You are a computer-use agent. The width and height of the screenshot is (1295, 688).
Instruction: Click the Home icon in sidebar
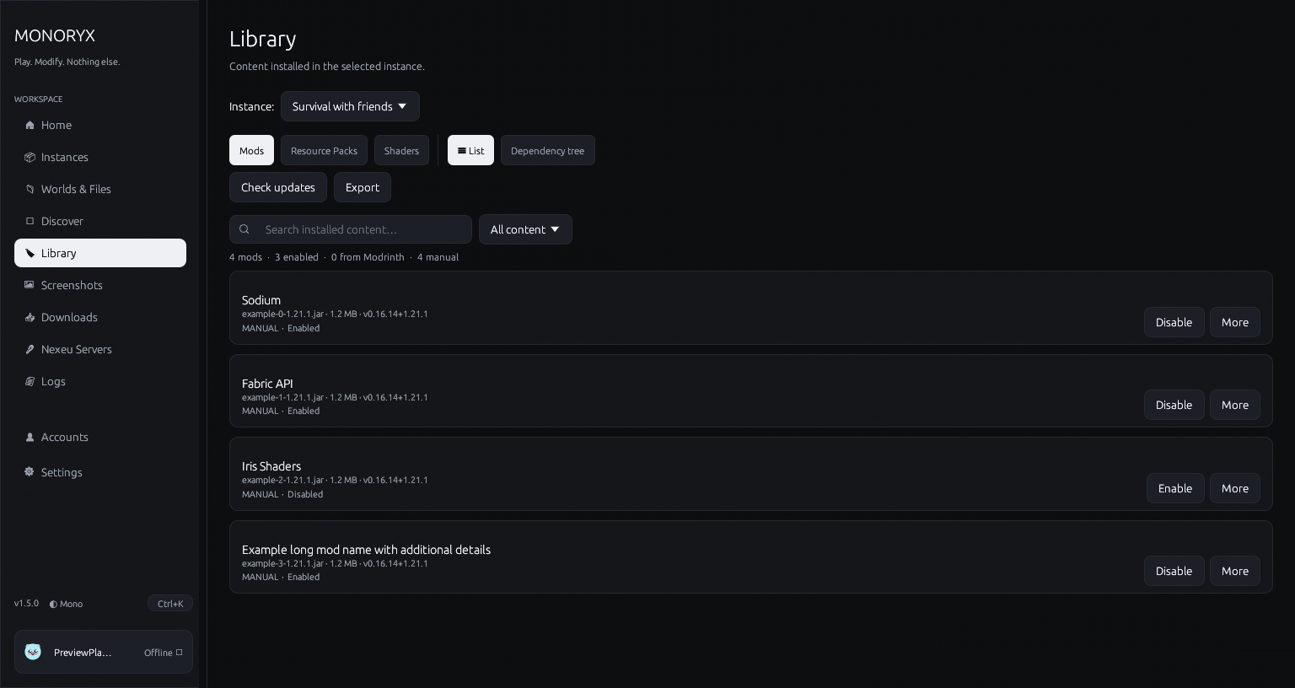[30, 125]
